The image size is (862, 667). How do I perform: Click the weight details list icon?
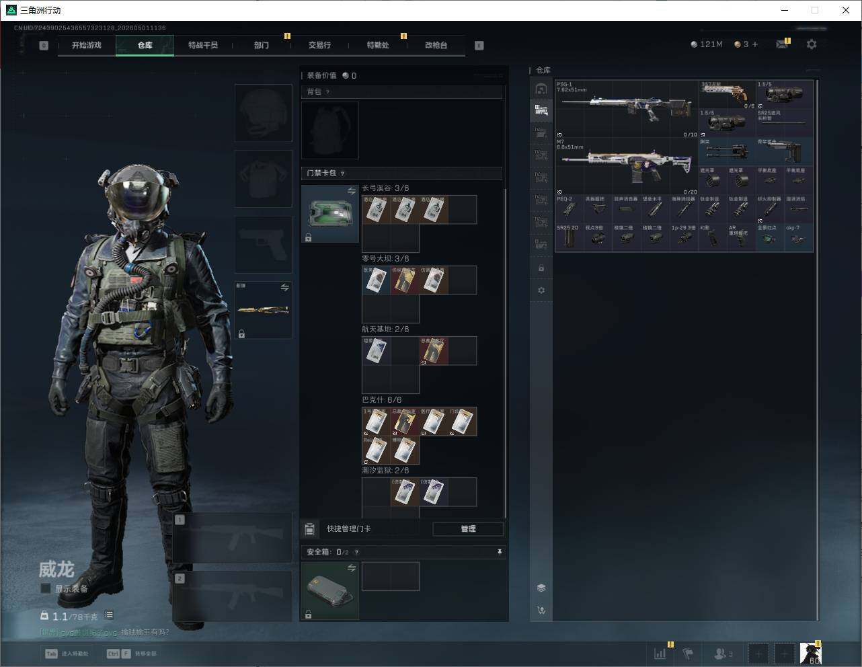109,615
